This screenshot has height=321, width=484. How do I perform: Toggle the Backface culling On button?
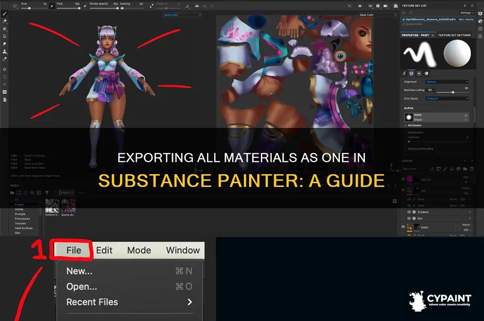[430, 90]
